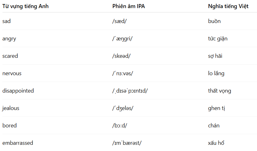Click the IPA text /skeəd/
This screenshot has width=257, height=151.
[x=121, y=56]
